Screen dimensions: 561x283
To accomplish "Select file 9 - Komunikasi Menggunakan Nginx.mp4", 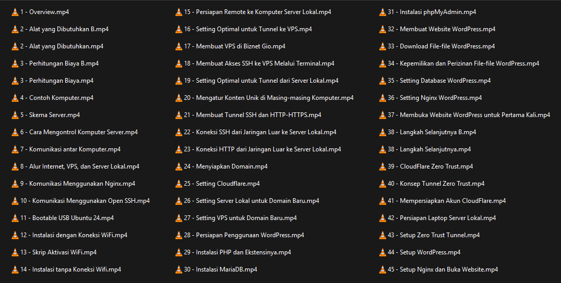I will coord(78,184).
